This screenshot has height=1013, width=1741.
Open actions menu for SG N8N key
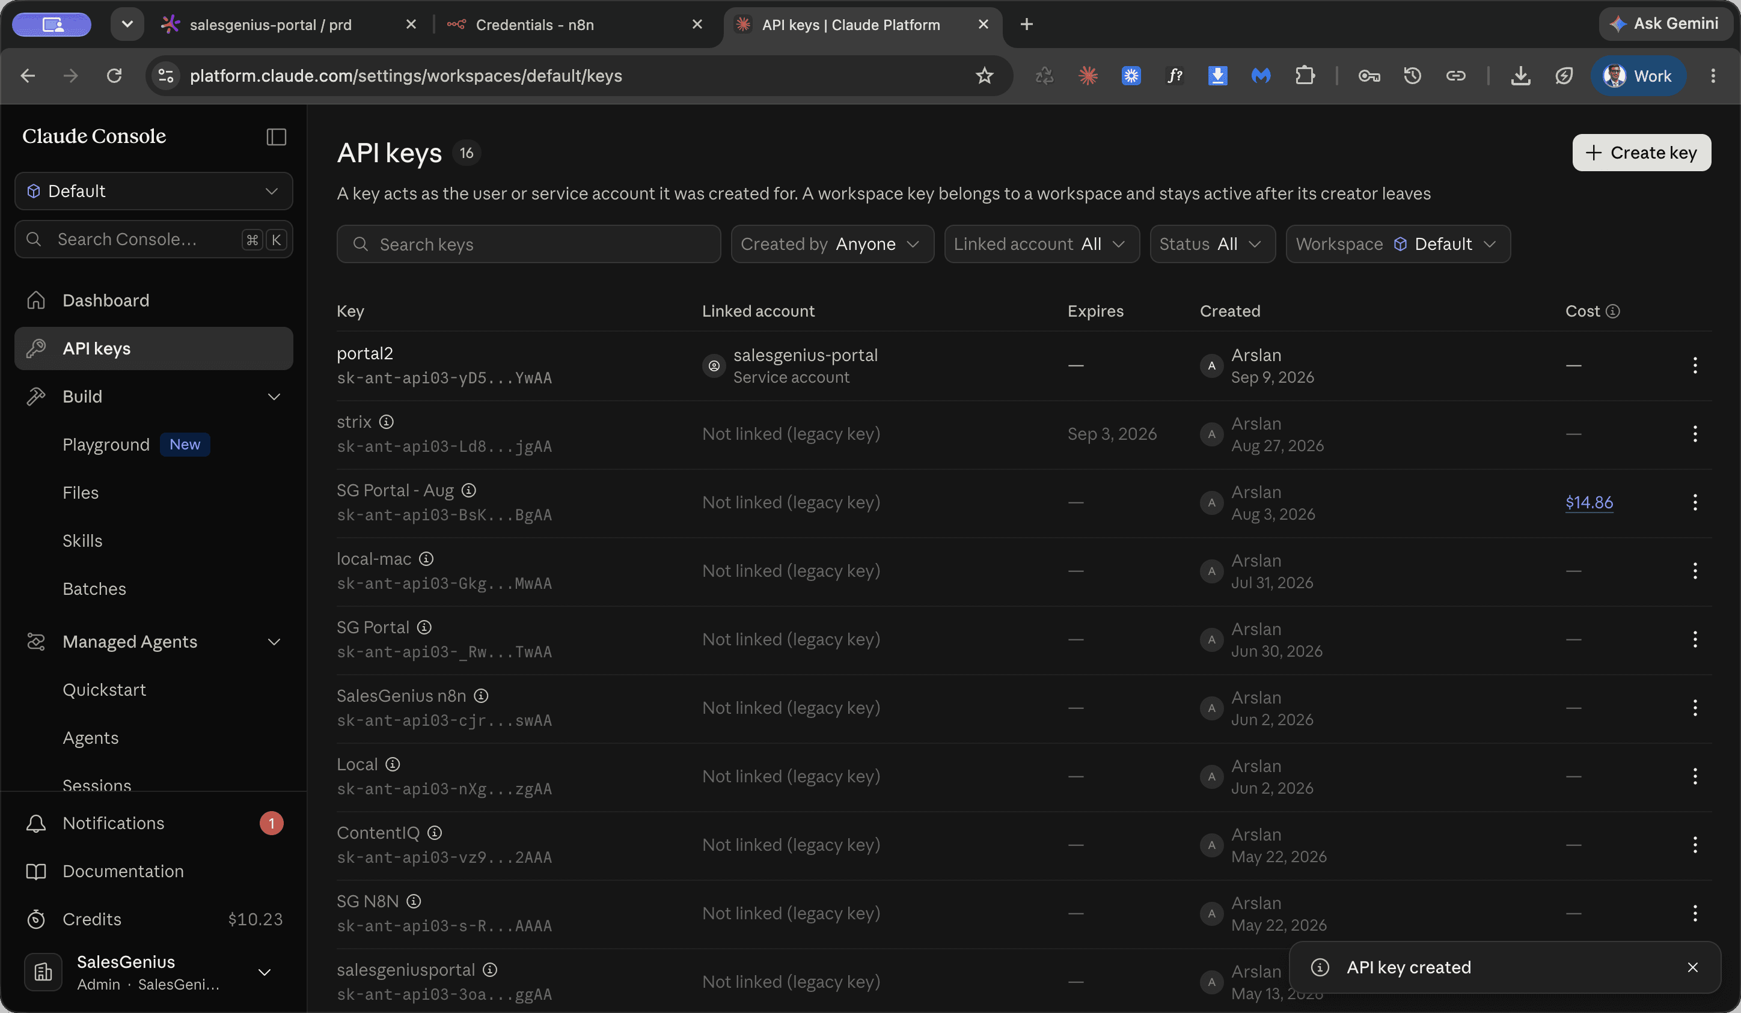tap(1695, 913)
